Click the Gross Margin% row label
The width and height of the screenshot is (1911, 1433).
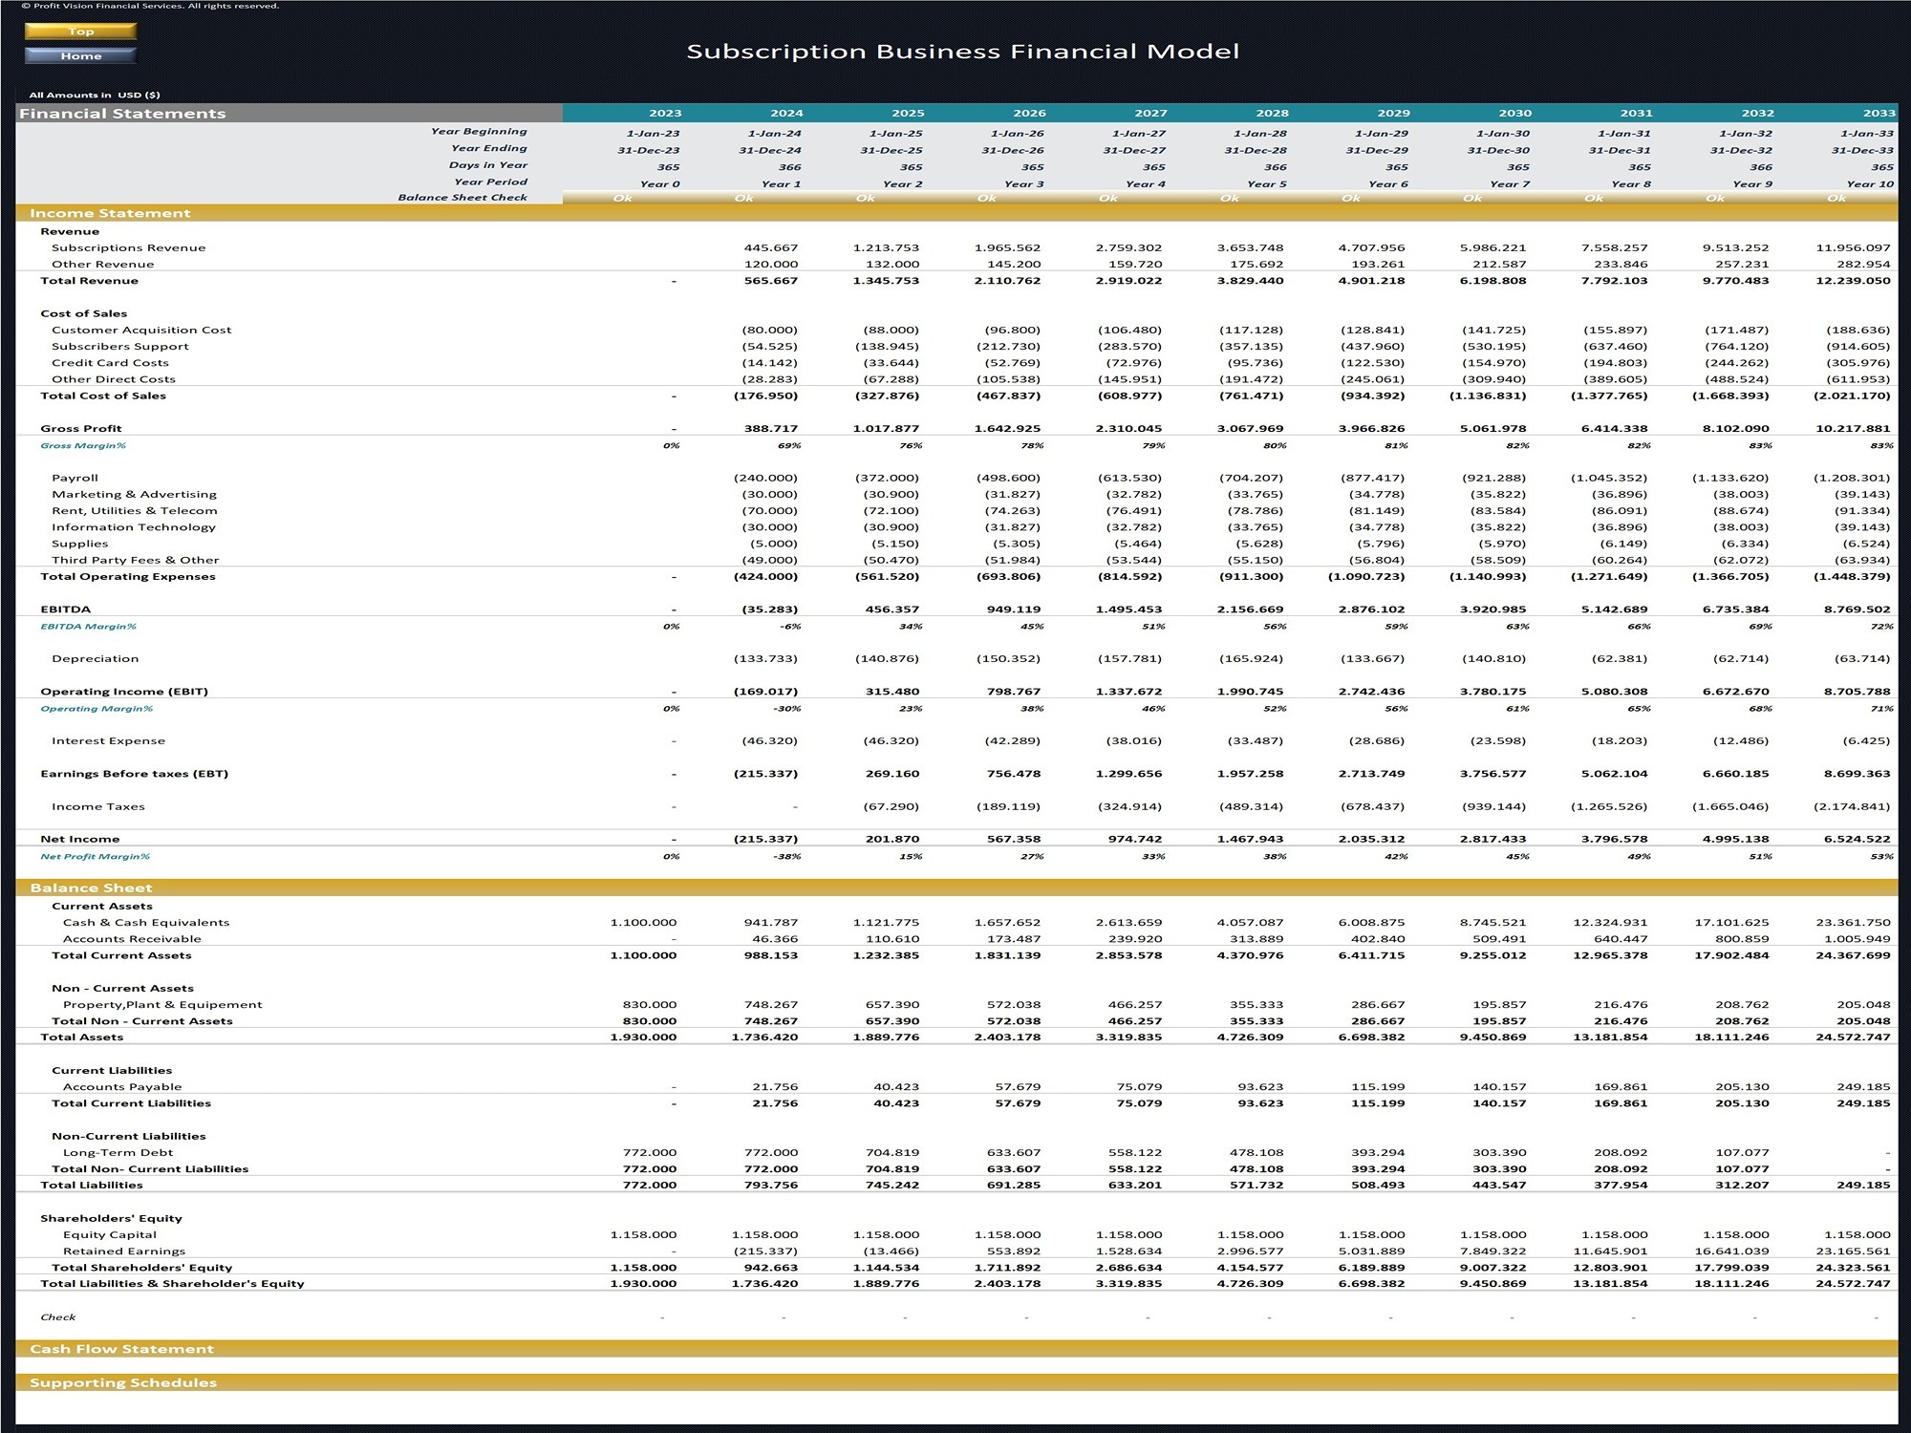83,445
